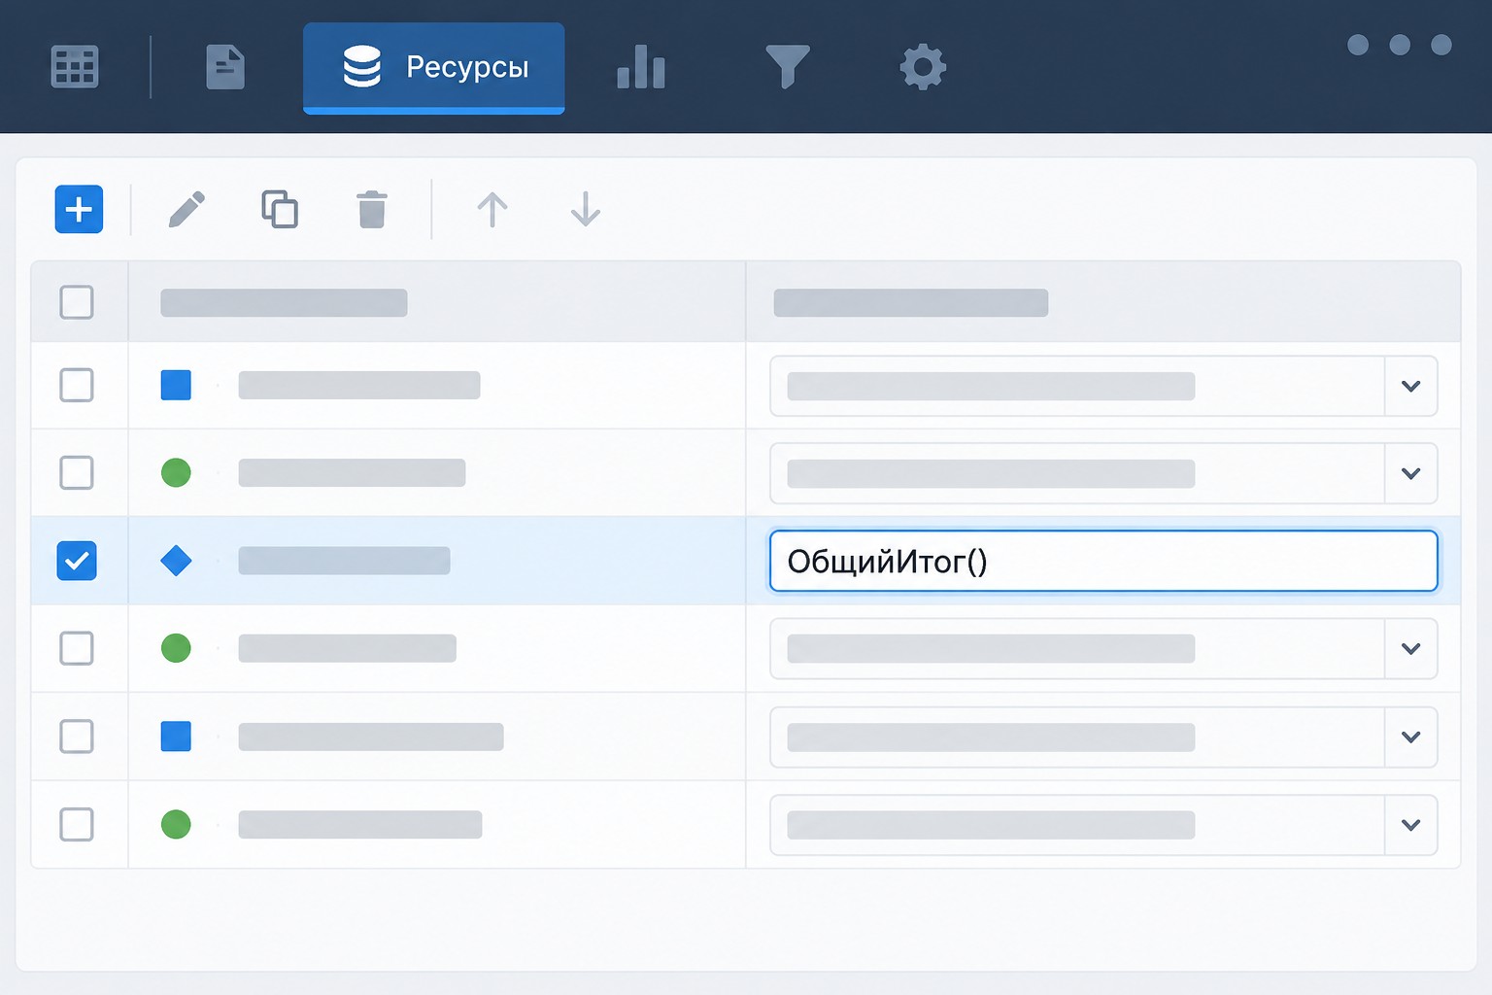
Task: Check the fourth row's checkbox
Action: point(77,648)
